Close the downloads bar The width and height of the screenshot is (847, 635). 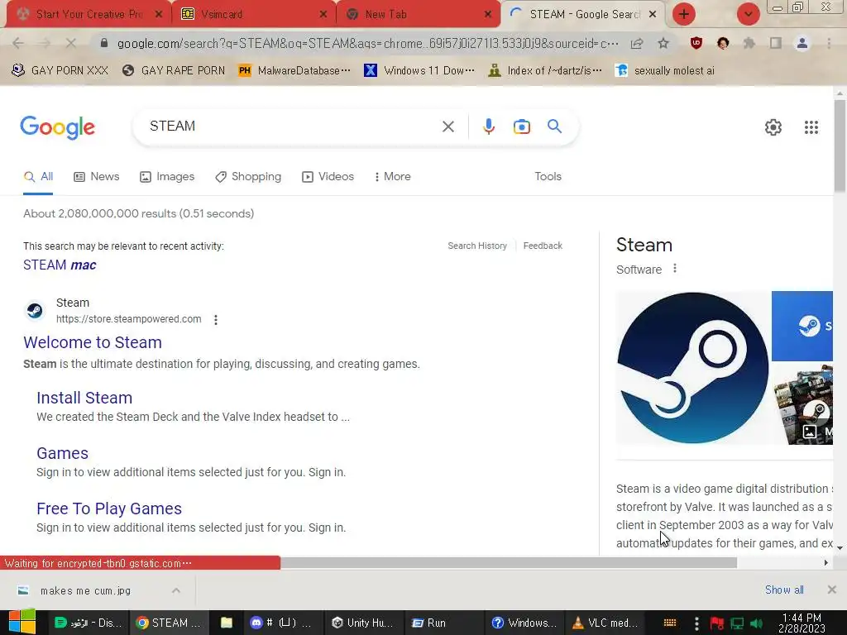coord(832,590)
